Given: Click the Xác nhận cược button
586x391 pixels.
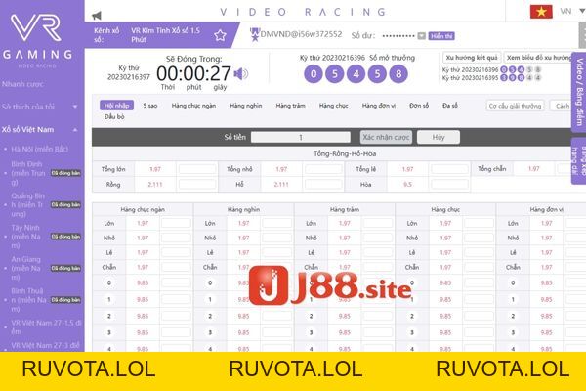Looking at the screenshot, I should tap(386, 137).
